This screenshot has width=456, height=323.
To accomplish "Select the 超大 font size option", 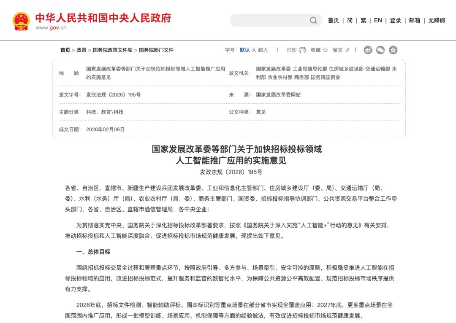I will coord(263,50).
